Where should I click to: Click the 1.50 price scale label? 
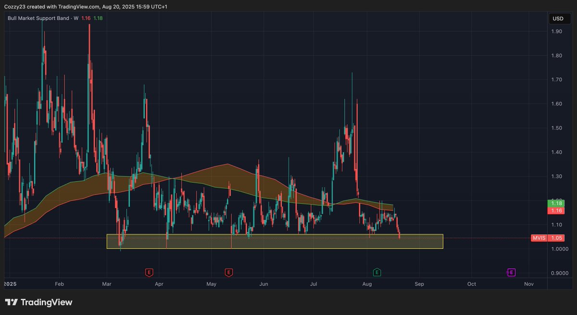pos(557,128)
